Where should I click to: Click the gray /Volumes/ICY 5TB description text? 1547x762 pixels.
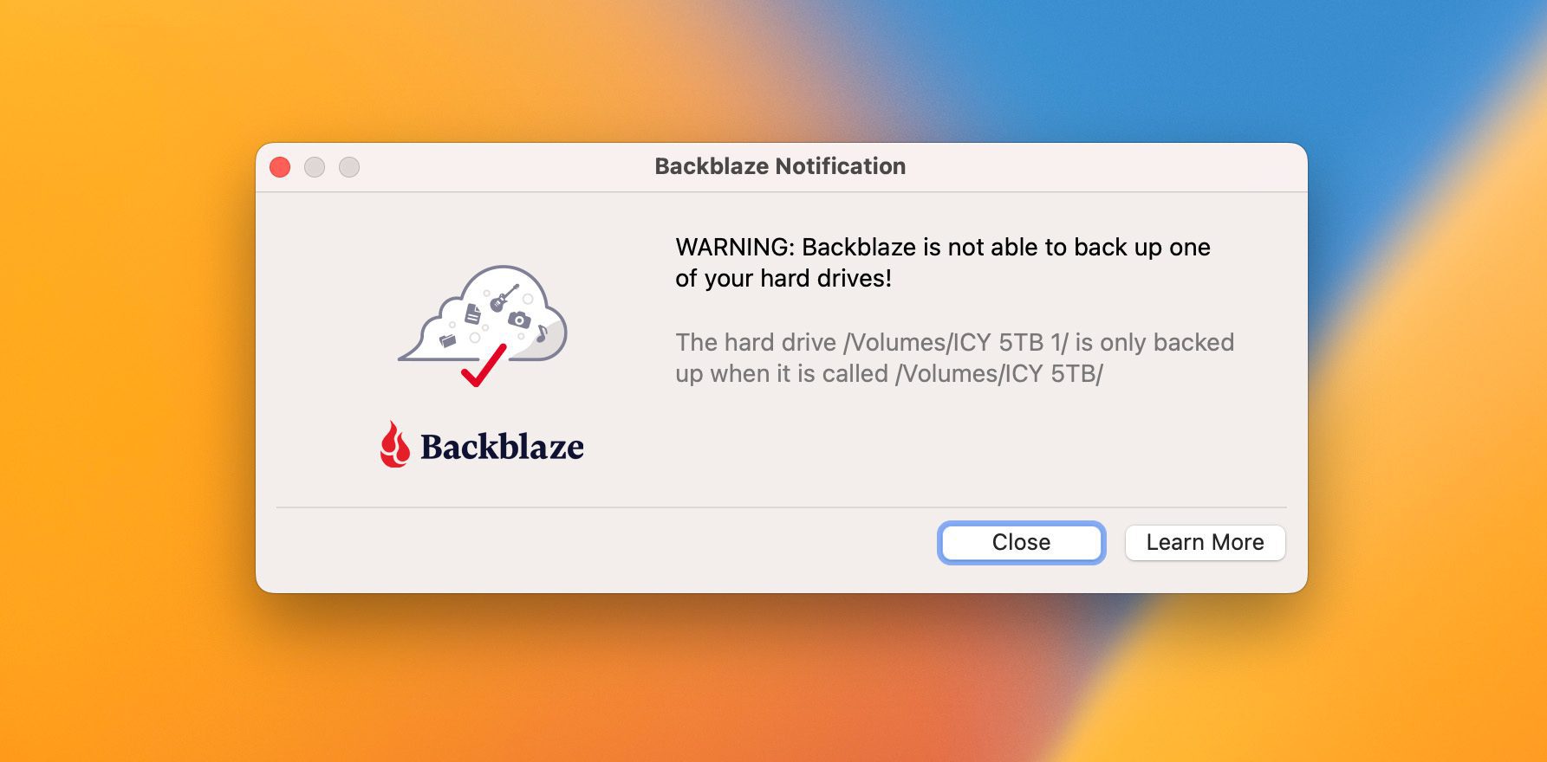pos(954,358)
